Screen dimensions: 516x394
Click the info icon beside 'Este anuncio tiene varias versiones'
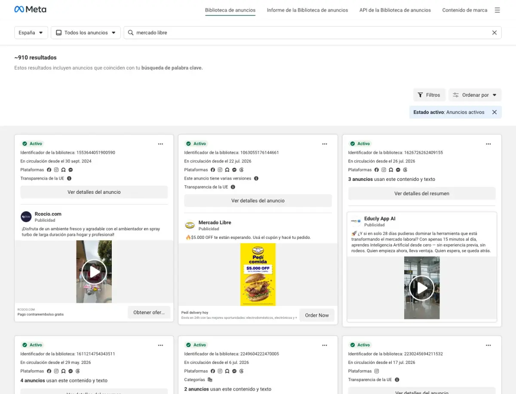[x=256, y=178]
